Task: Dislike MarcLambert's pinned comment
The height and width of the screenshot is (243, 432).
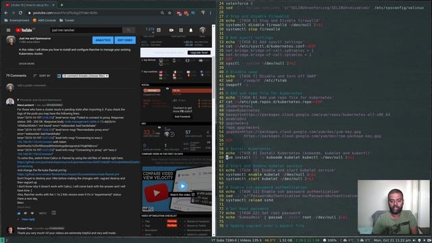Action: (x=26, y=213)
